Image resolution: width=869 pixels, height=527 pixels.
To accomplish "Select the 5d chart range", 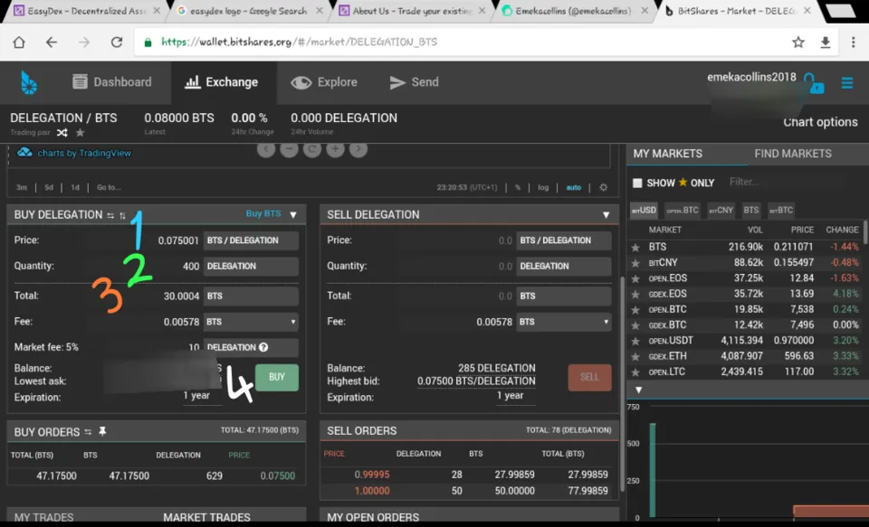I will coord(49,187).
